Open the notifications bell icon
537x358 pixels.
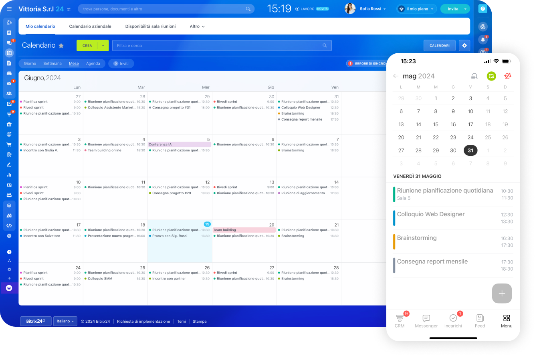[x=483, y=39]
